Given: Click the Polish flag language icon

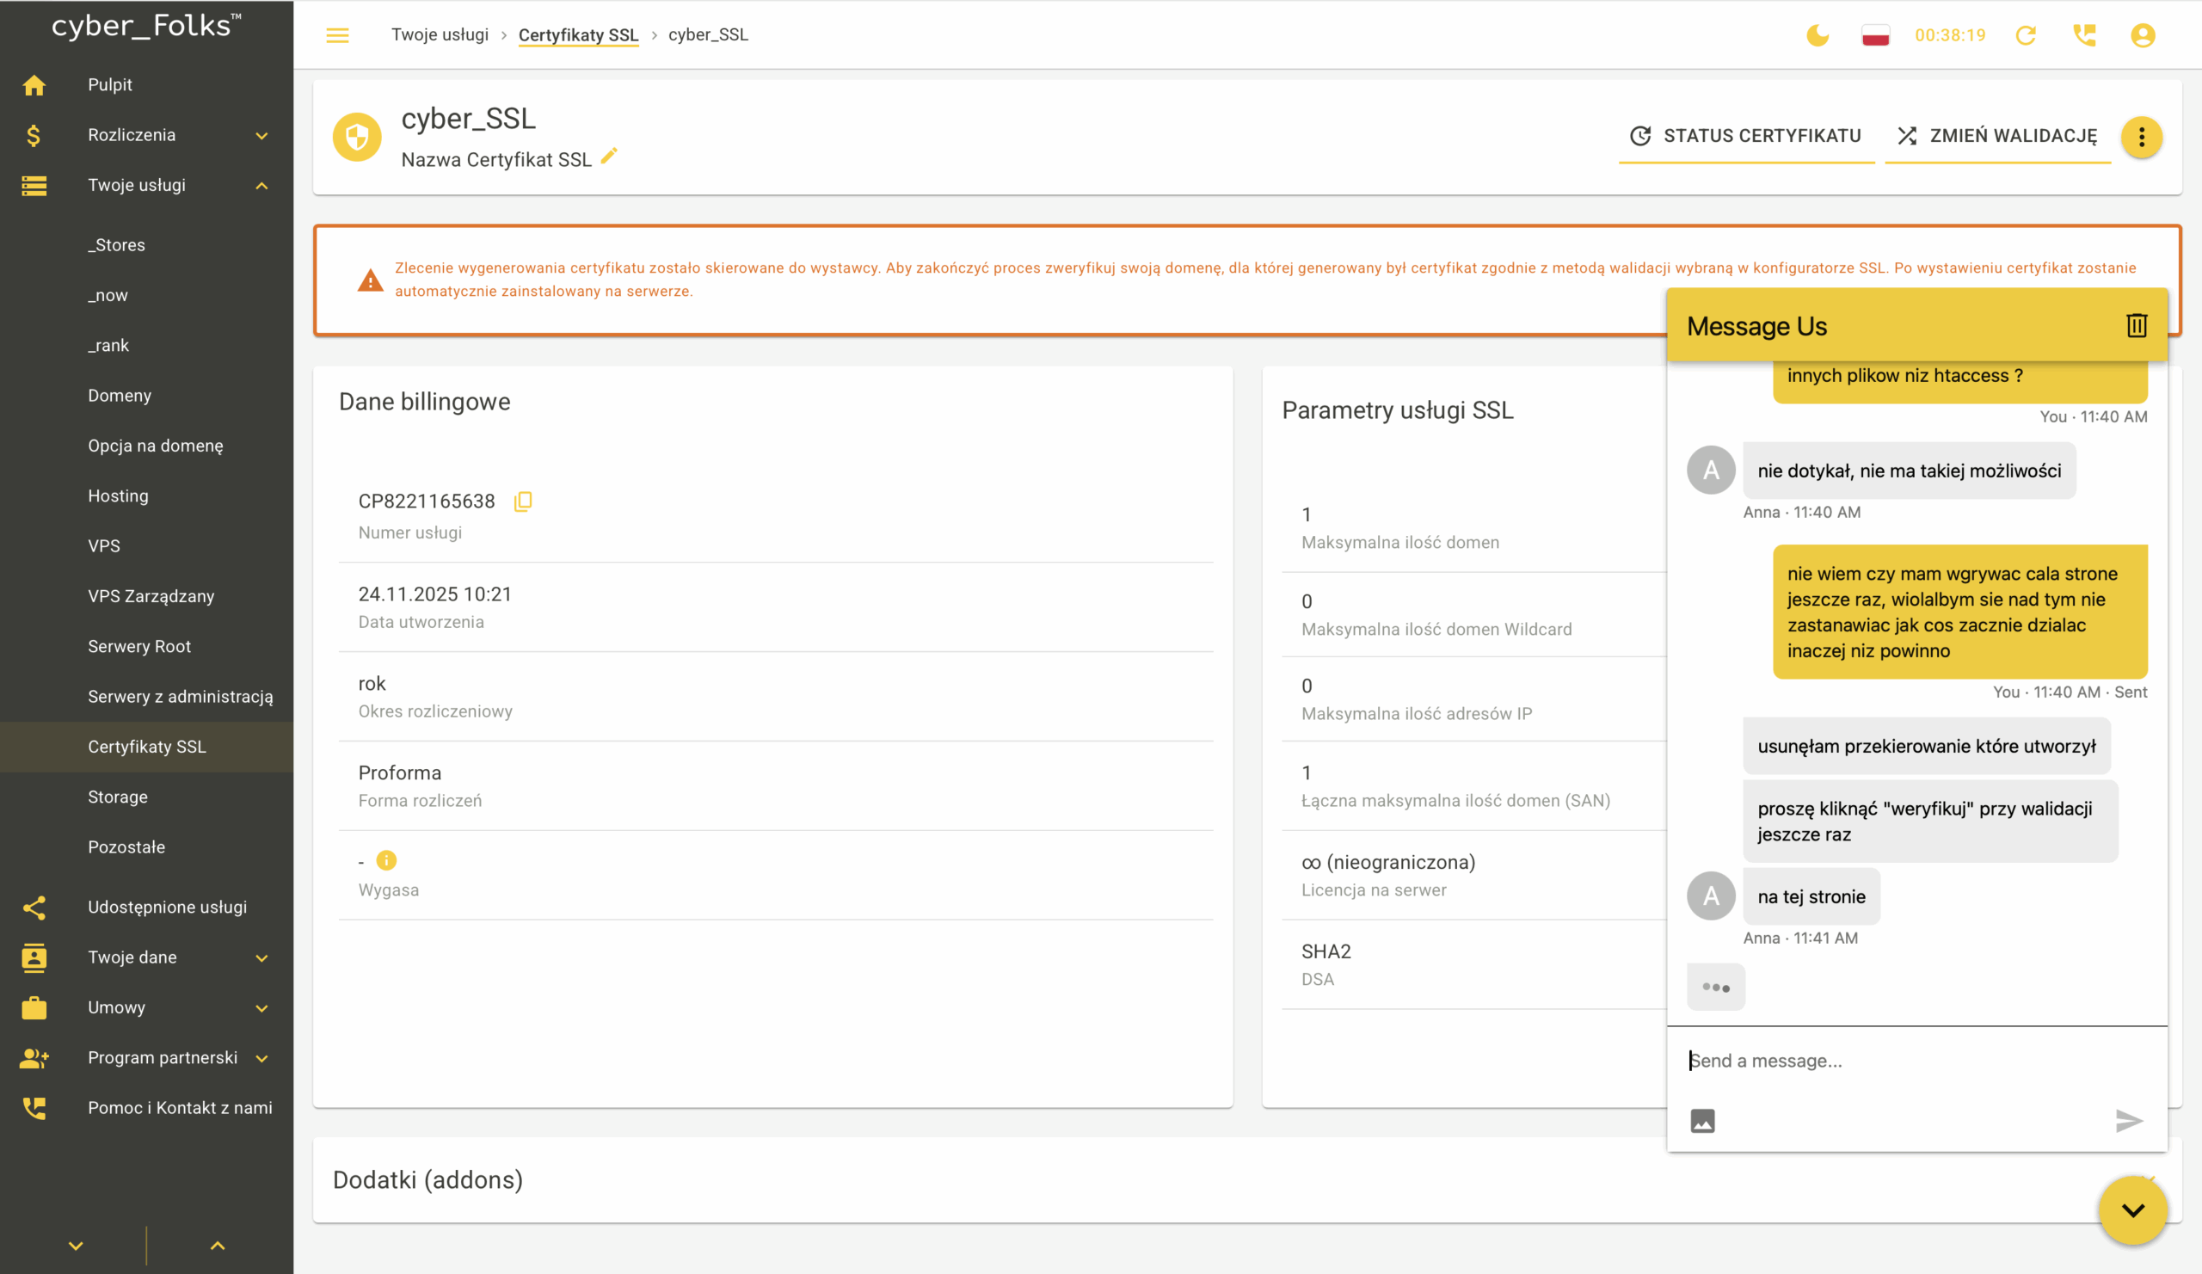Looking at the screenshot, I should point(1875,35).
